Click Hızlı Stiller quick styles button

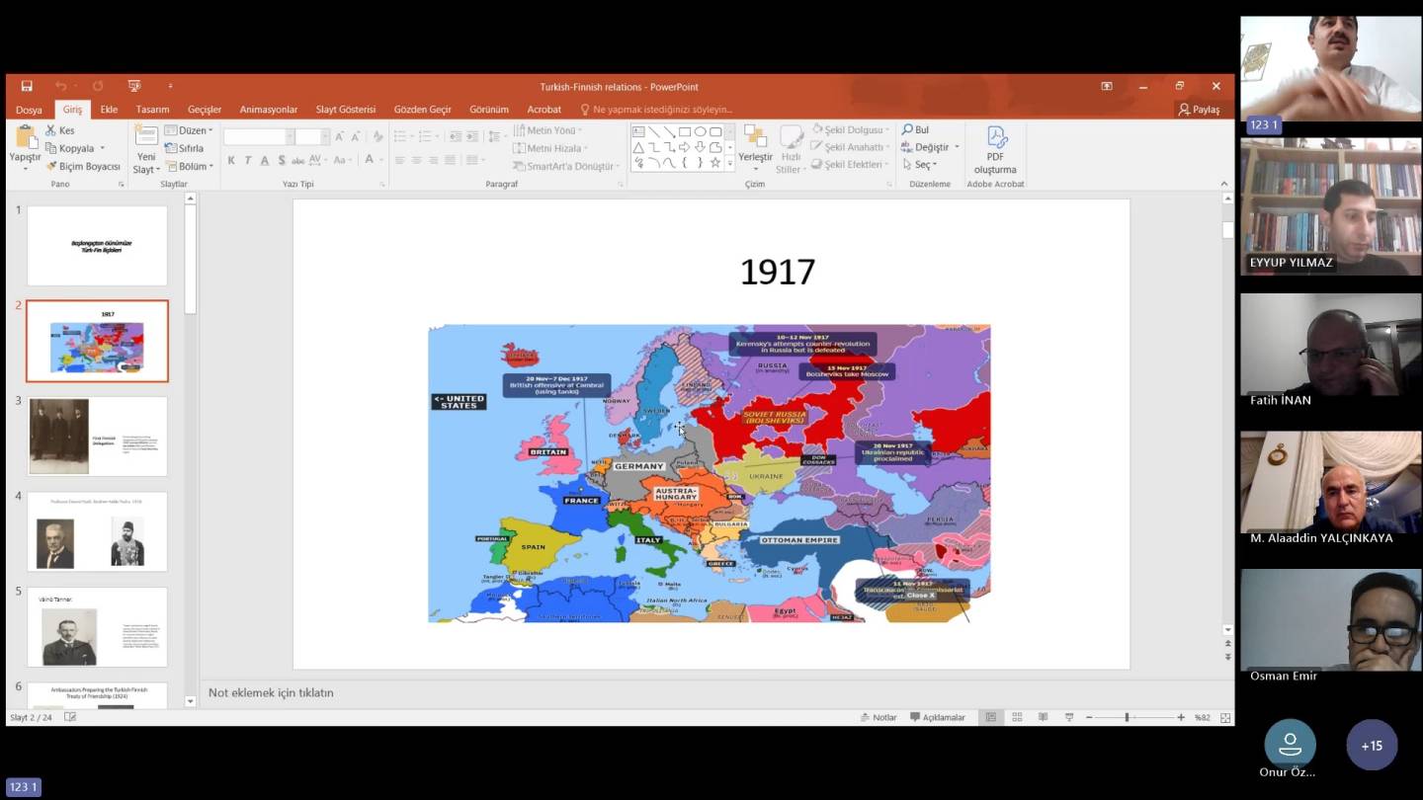(791, 148)
